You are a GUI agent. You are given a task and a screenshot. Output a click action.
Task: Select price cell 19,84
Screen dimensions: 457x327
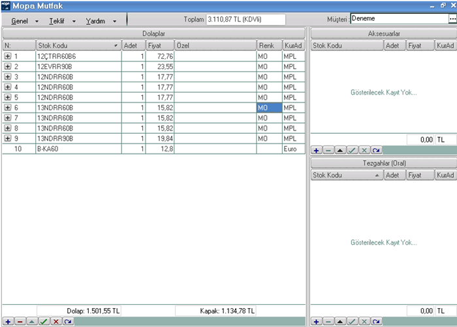160,138
